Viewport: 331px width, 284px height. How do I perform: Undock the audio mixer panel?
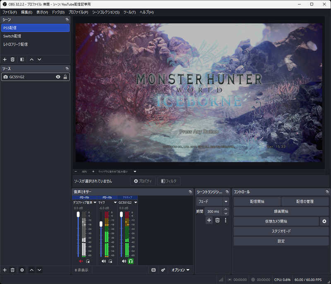coord(190,192)
